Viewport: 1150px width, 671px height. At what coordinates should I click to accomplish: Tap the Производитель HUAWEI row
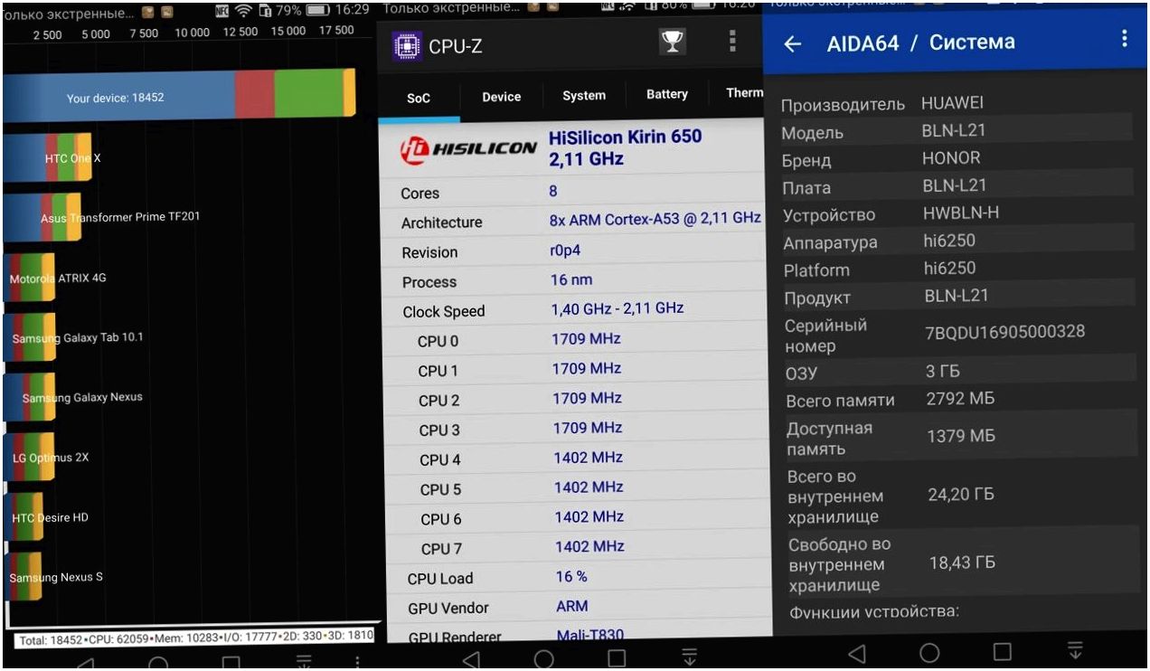(955, 103)
